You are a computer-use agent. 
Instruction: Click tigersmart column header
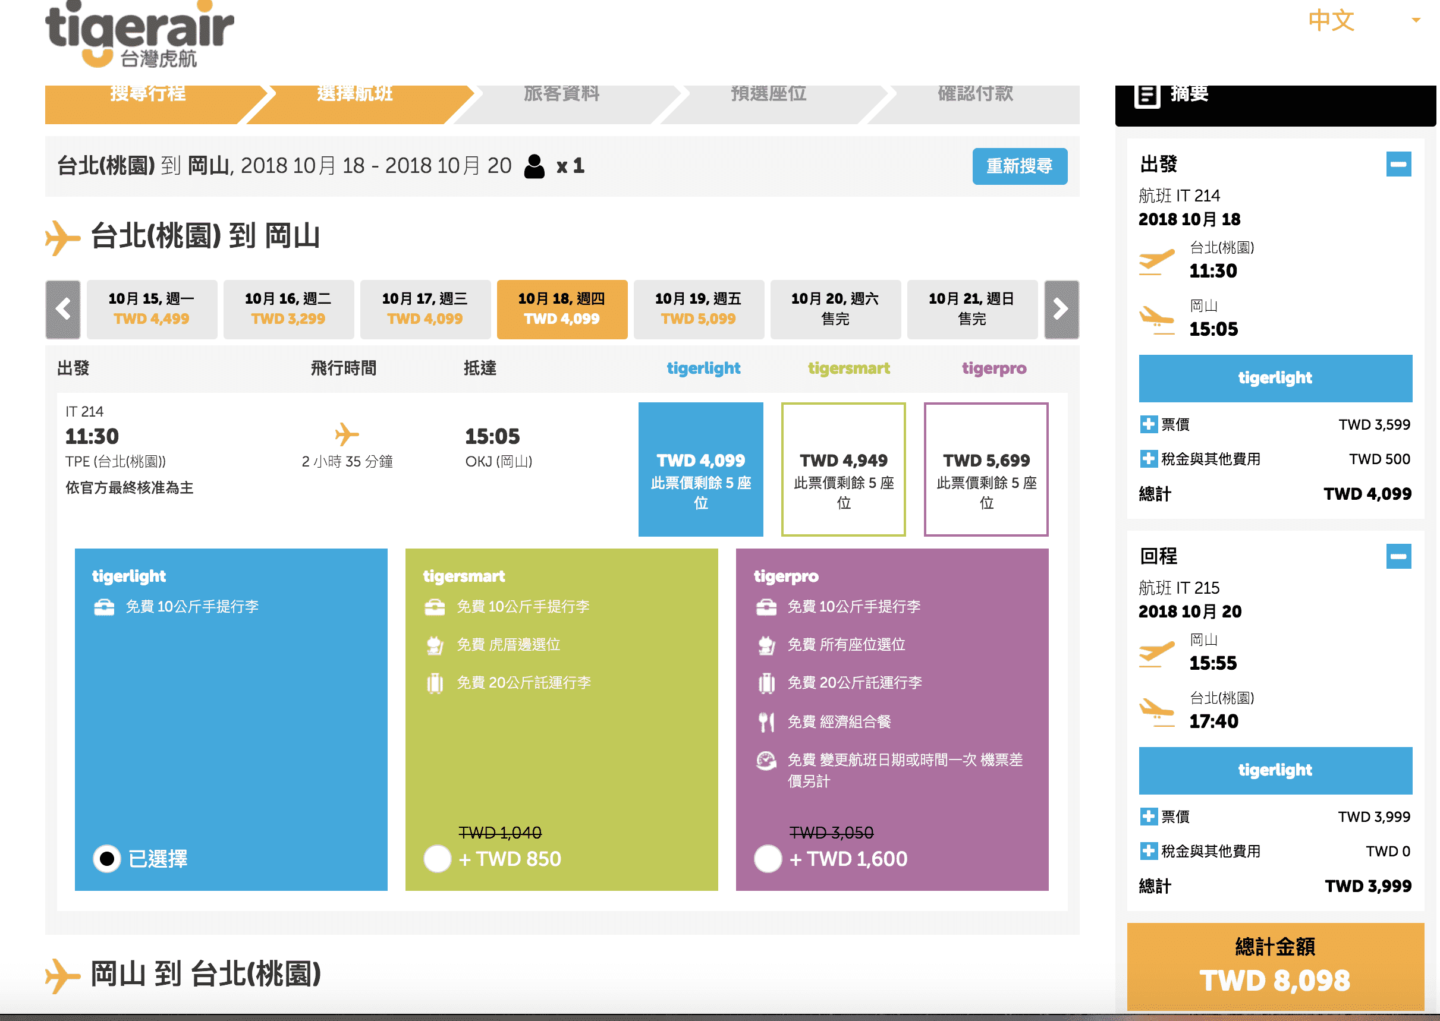(849, 368)
